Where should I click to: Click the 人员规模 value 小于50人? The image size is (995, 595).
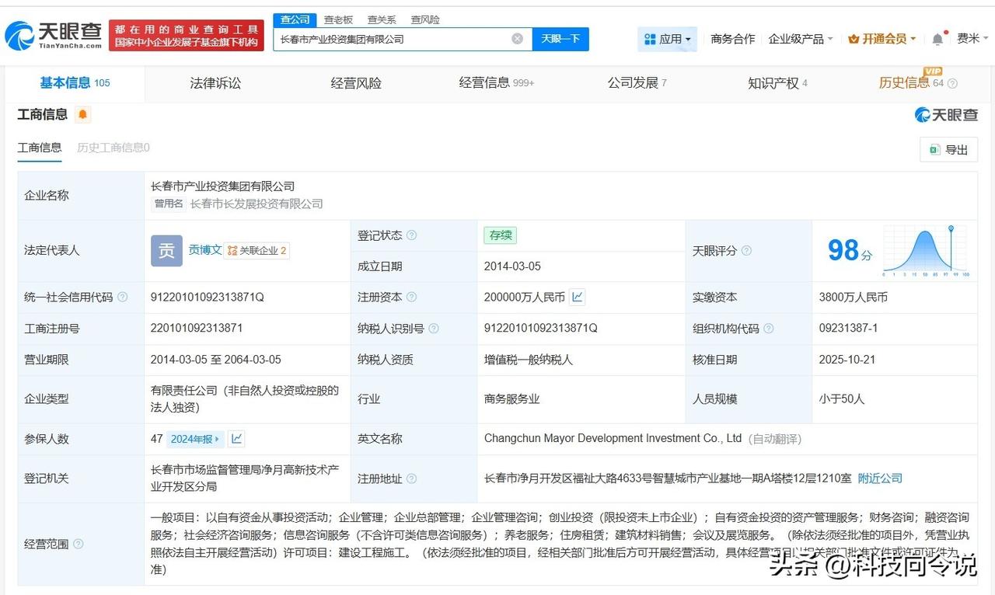pyautogui.click(x=841, y=399)
